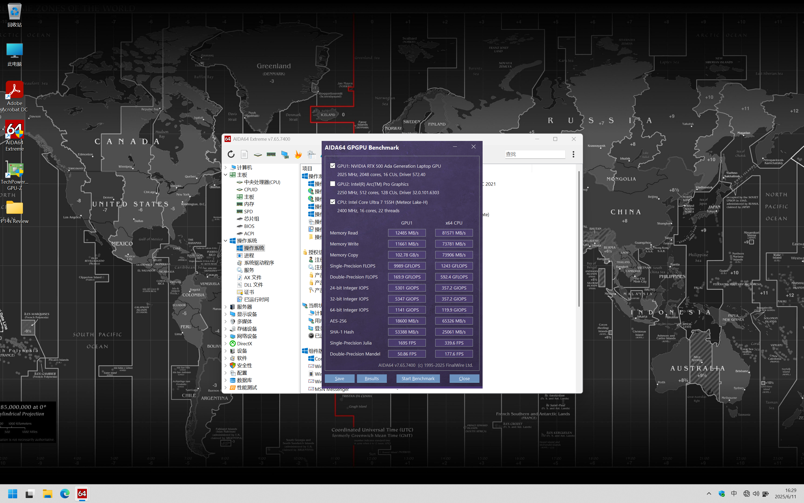804x503 pixels.
Task: Select 进程 under operating system
Action: point(249,255)
